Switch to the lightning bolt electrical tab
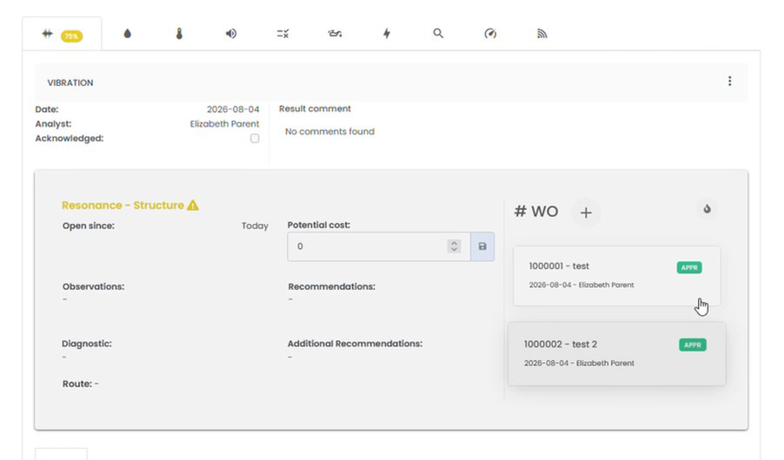Image resolution: width=784 pixels, height=460 pixels. [387, 34]
